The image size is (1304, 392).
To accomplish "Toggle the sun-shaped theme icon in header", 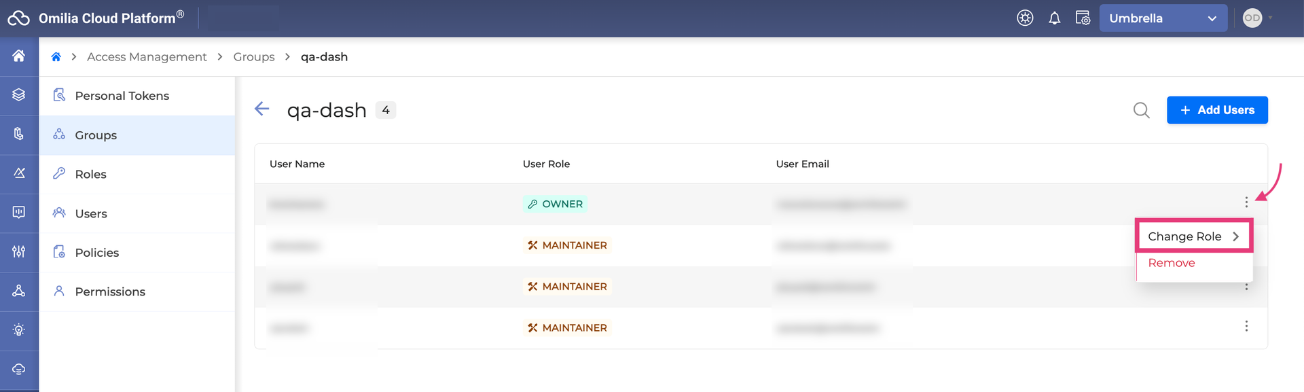I will pos(1025,18).
